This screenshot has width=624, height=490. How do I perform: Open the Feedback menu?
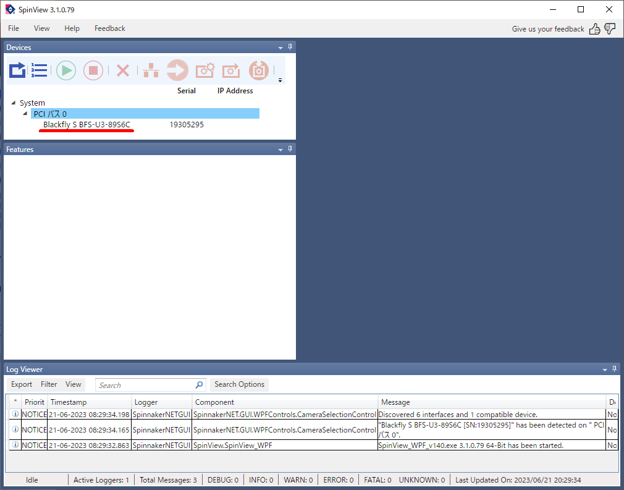click(109, 28)
